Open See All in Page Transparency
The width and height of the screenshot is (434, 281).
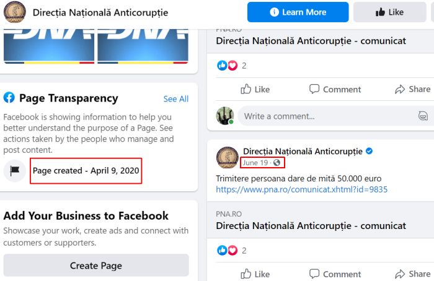pos(175,99)
